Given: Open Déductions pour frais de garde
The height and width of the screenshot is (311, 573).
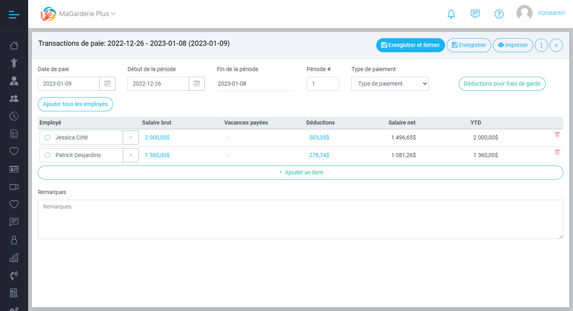Looking at the screenshot, I should click(502, 84).
